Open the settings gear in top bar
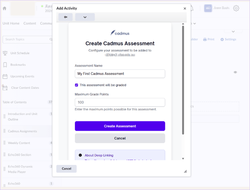The height and width of the screenshot is (190, 250). click(236, 8)
